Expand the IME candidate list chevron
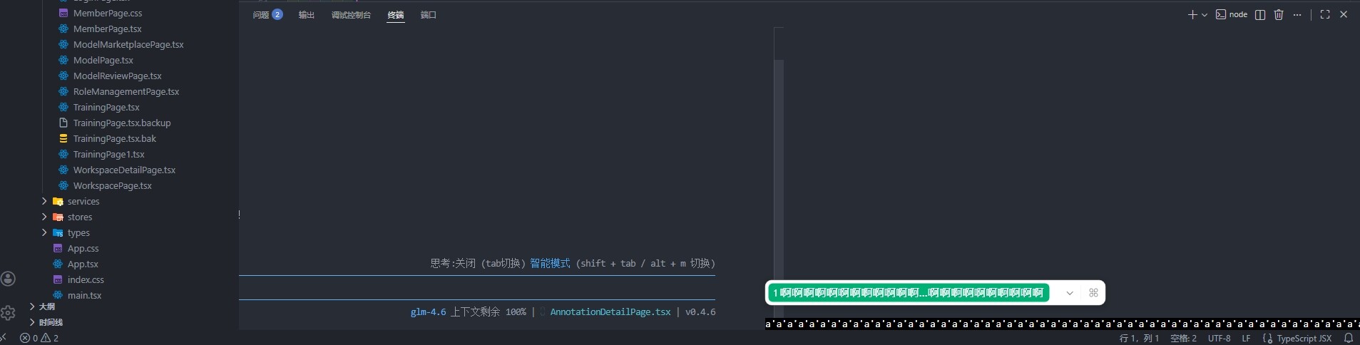 (x=1070, y=293)
